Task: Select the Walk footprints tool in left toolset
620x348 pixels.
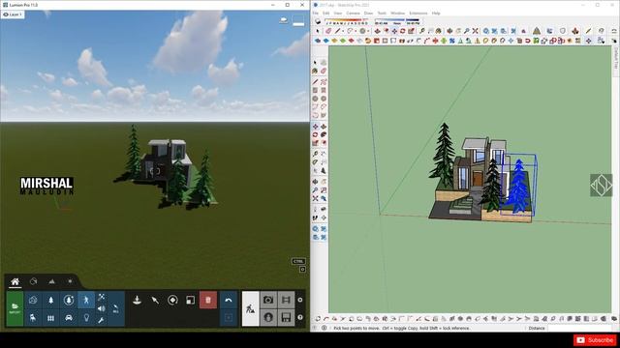Action: point(315,217)
